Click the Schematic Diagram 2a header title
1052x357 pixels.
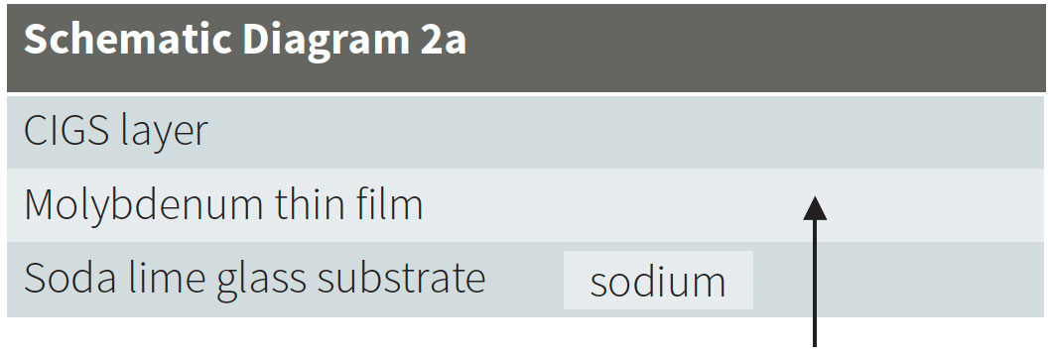[x=245, y=41]
